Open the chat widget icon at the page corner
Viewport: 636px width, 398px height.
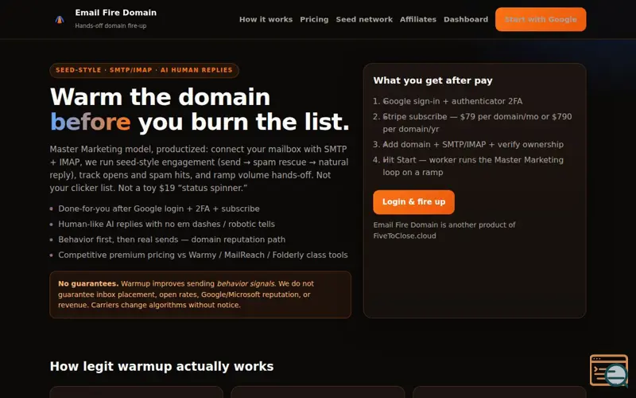pyautogui.click(x=609, y=370)
